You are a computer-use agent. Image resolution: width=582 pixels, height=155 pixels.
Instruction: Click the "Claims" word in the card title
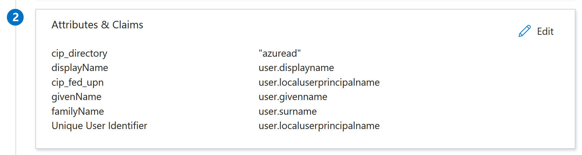(128, 25)
